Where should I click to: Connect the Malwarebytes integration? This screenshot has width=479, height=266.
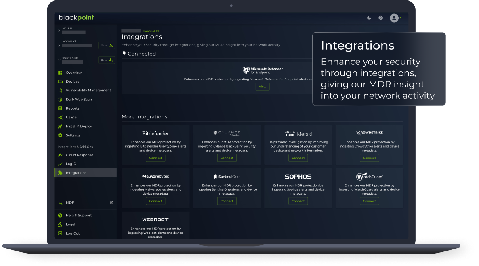[x=155, y=201]
